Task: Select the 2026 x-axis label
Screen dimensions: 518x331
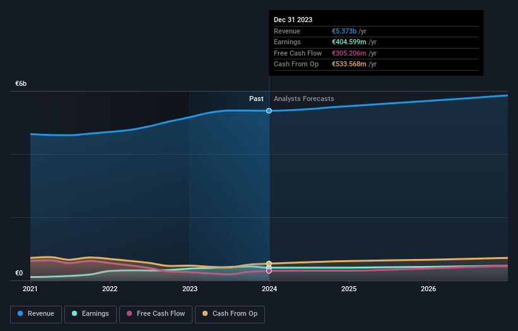Action: [428, 289]
